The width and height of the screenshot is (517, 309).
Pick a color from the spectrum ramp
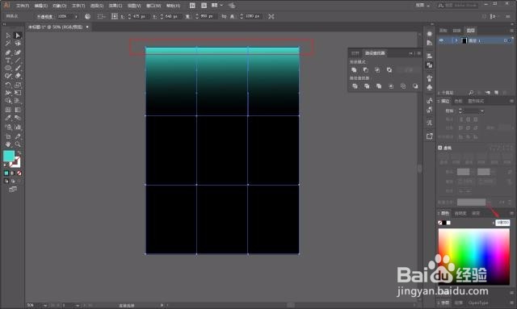pos(474,257)
